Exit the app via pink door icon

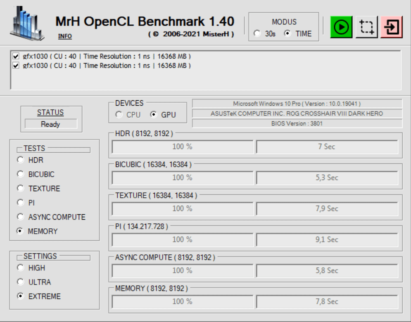pyautogui.click(x=391, y=27)
